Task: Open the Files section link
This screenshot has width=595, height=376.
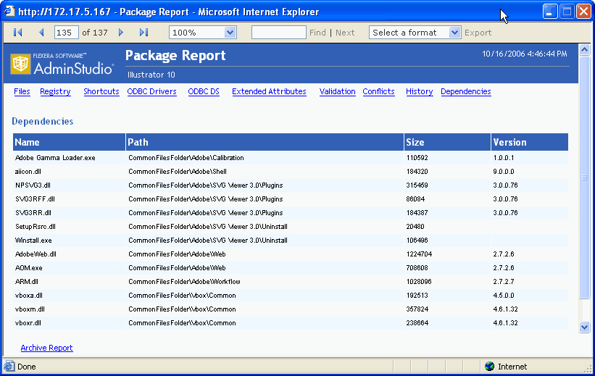Action: (x=22, y=92)
